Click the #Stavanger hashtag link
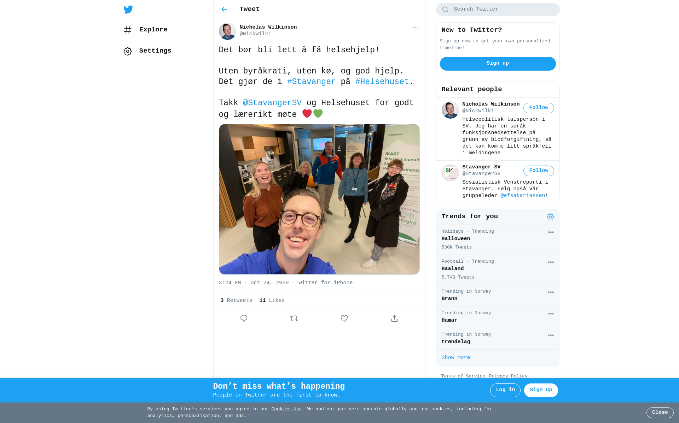This screenshot has width=679, height=423. point(311,82)
